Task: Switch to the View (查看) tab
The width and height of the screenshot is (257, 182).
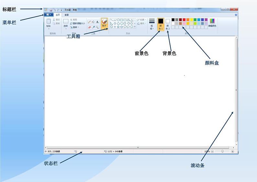Action: click(67, 15)
